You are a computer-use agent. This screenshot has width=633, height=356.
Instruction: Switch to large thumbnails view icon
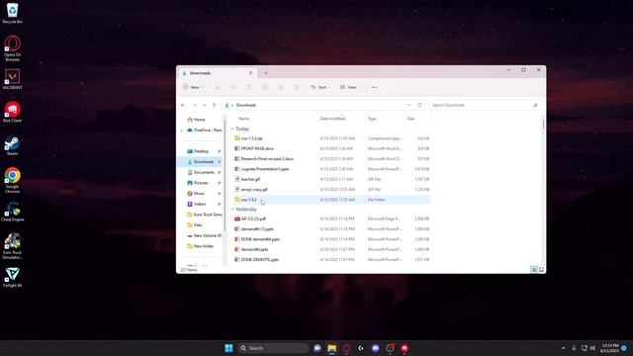[541, 270]
